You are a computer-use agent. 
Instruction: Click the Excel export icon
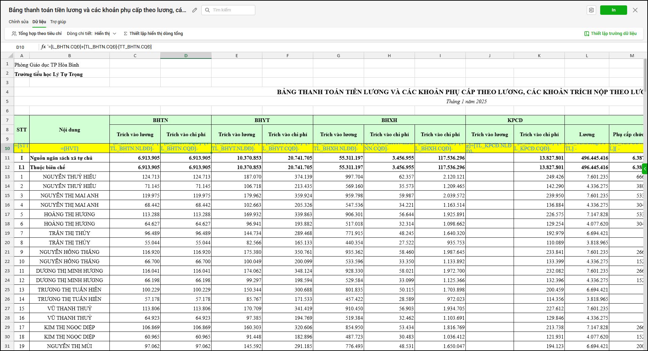pyautogui.click(x=591, y=10)
